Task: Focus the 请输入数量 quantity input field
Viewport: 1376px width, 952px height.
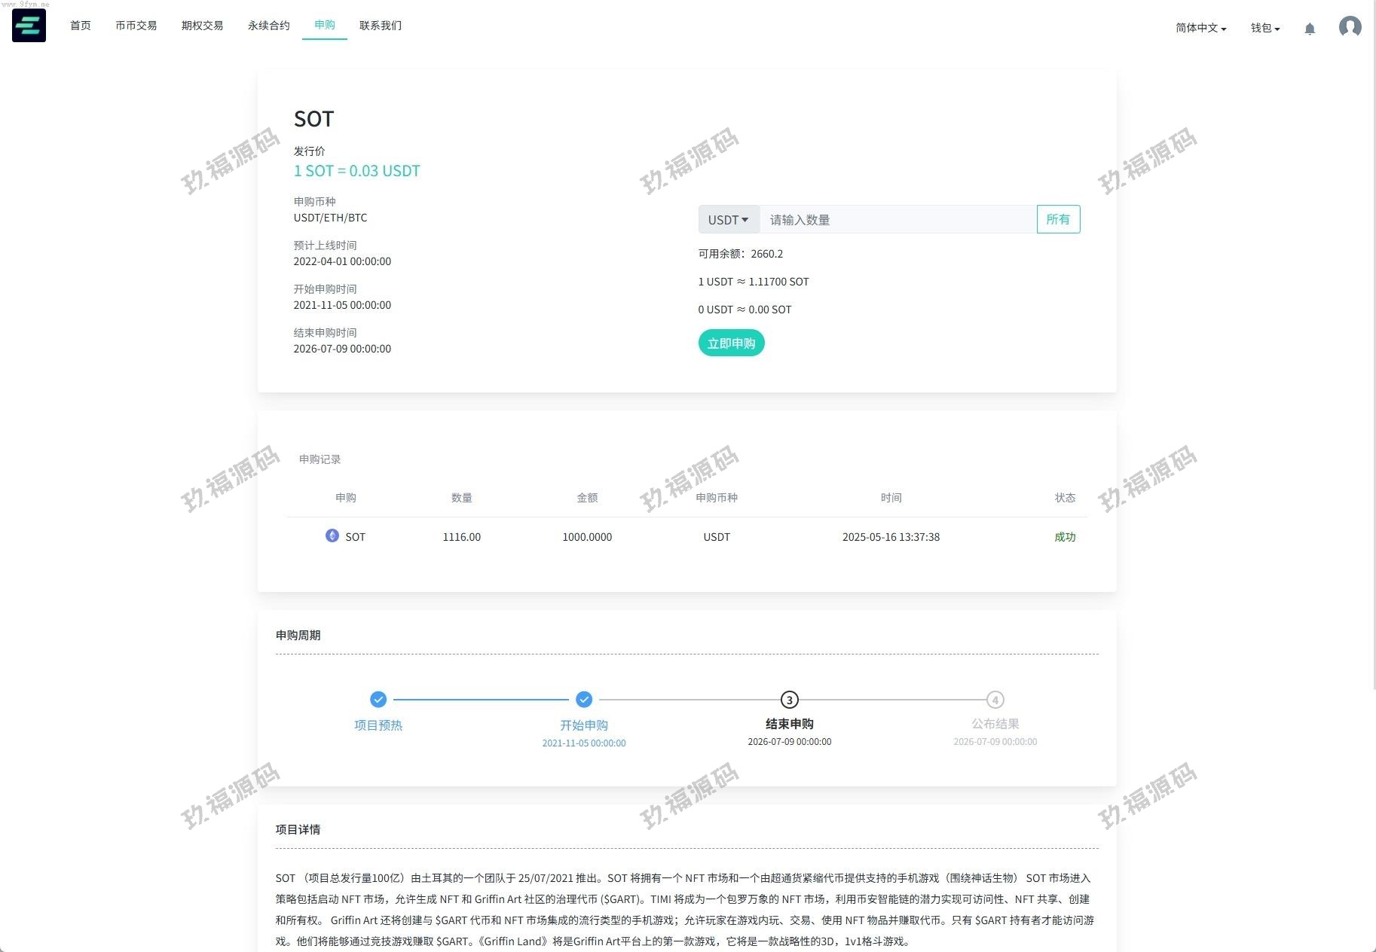Action: coord(897,220)
